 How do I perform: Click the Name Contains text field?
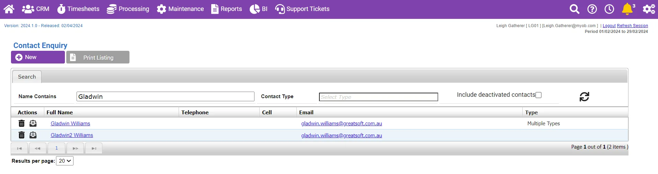[x=165, y=96]
